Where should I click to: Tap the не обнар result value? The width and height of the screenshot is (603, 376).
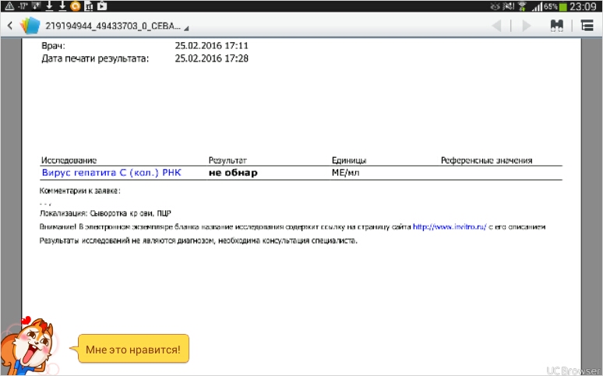coord(233,173)
